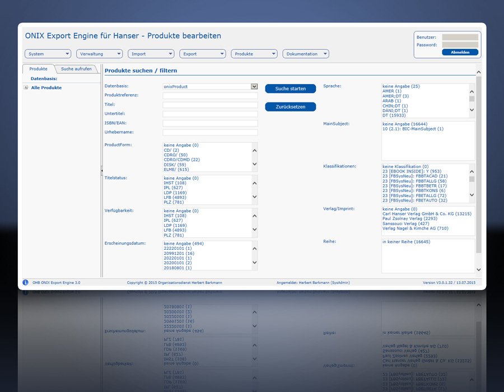504x392 pixels.
Task: Open the Dokumentation menu dropdown
Action: [x=306, y=54]
